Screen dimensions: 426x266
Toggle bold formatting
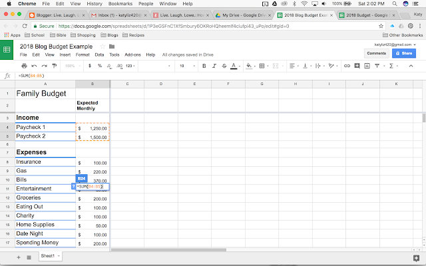click(x=204, y=66)
